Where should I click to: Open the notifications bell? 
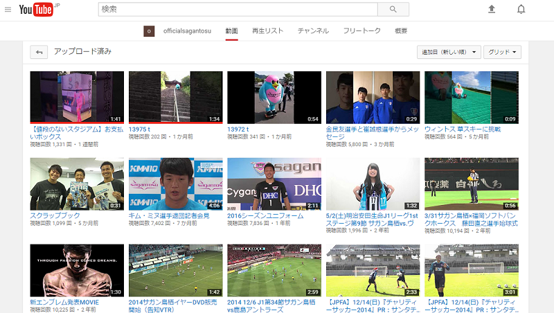click(x=521, y=9)
